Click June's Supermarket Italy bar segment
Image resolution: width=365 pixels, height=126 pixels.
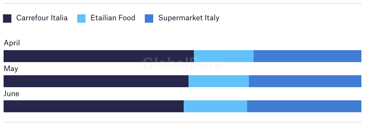tap(304, 106)
